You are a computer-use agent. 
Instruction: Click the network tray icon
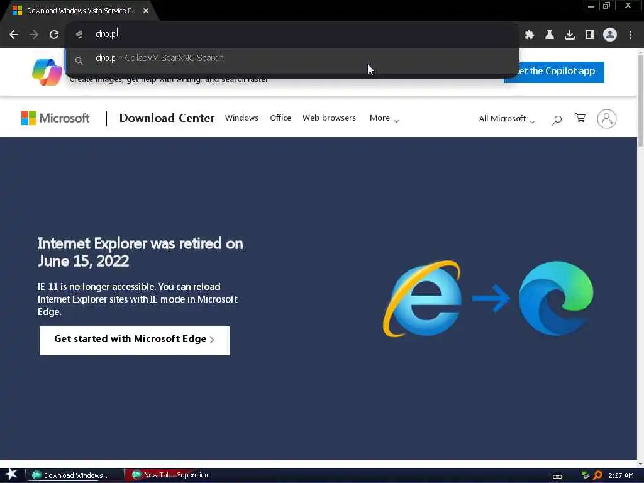pos(586,475)
